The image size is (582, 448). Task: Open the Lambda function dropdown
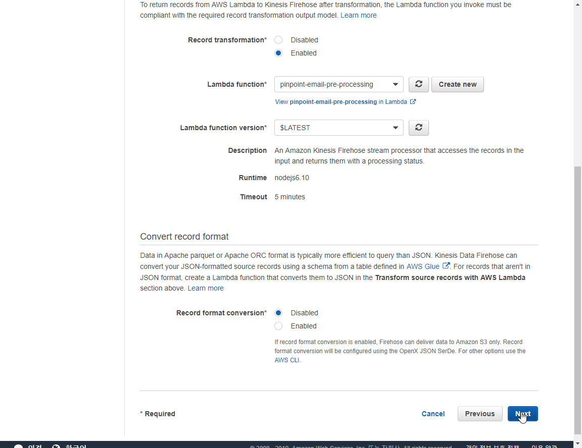(x=339, y=84)
